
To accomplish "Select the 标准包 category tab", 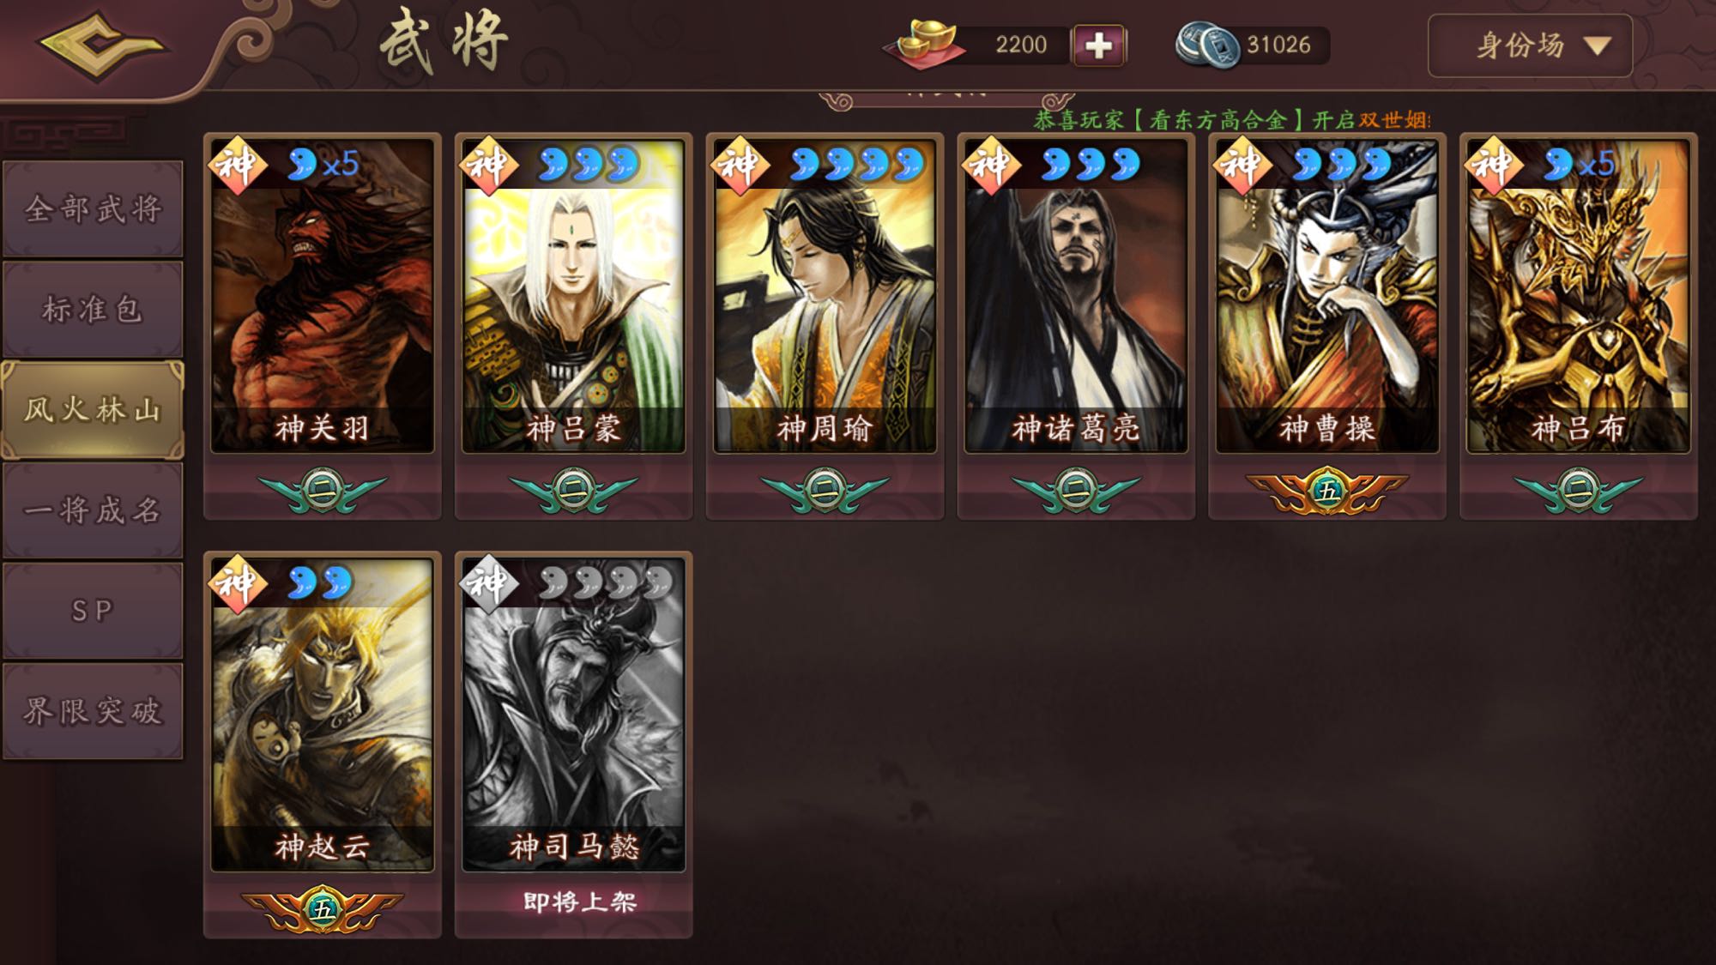I will (93, 309).
